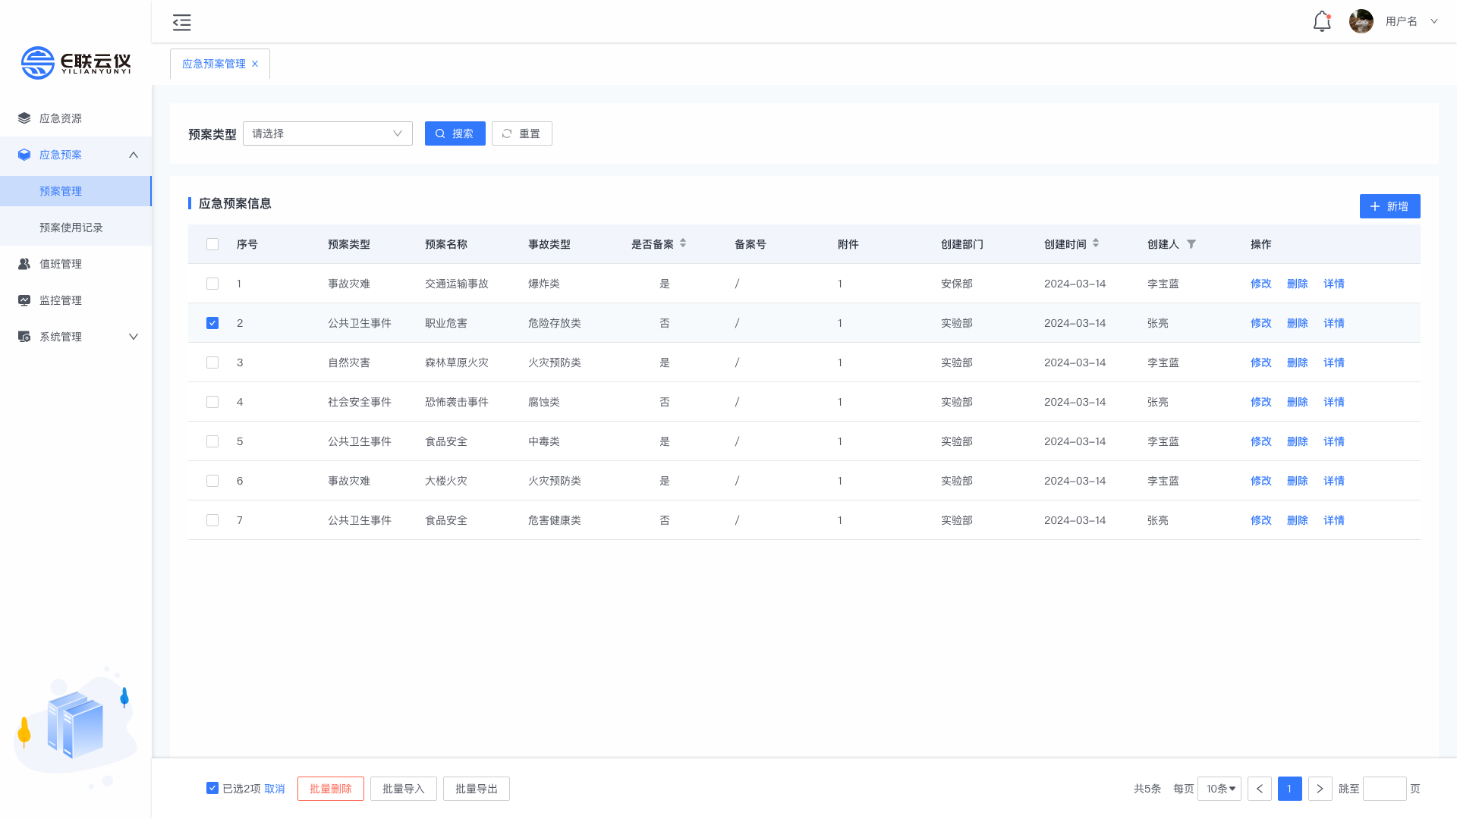Viewport: 1457px width, 819px height.
Task: Click the 安保部 cell in row 1
Action: (957, 284)
